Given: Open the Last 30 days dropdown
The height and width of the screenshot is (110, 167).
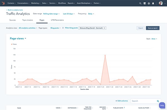Looking at the screenshot, I should pyautogui.click(x=69, y=14).
